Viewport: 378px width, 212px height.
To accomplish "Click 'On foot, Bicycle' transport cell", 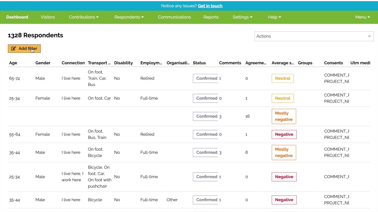I will (95, 152).
